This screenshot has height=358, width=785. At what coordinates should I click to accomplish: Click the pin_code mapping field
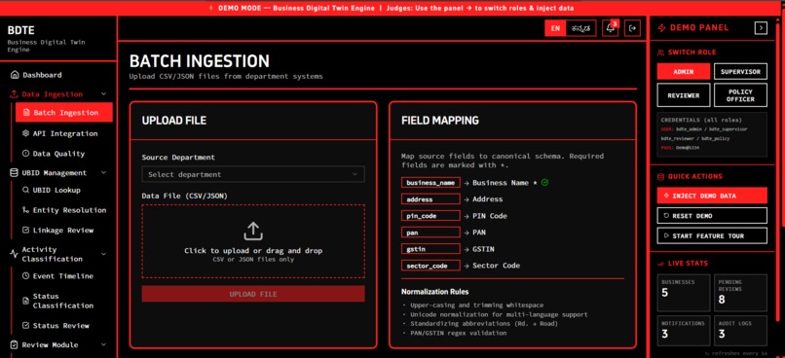pos(430,216)
